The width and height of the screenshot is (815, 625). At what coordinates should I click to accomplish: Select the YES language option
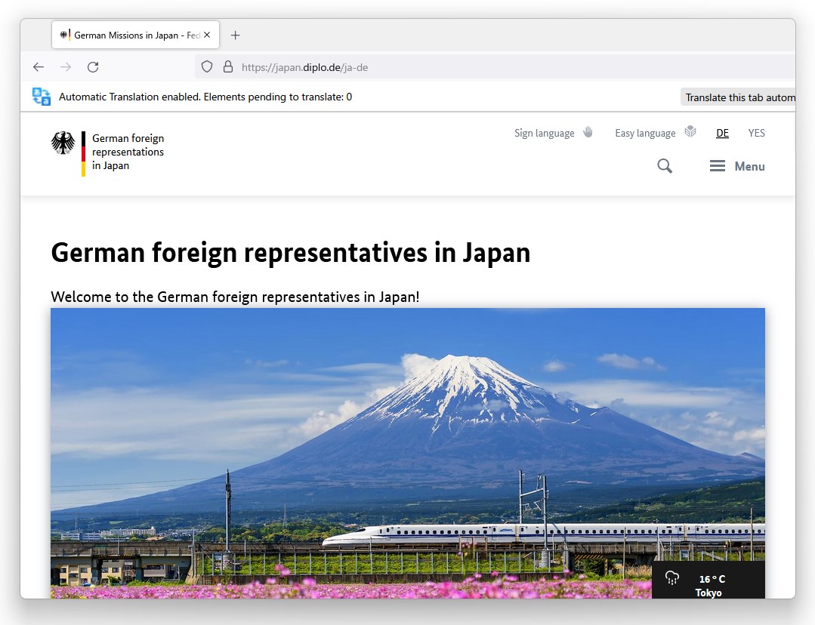[x=756, y=133]
